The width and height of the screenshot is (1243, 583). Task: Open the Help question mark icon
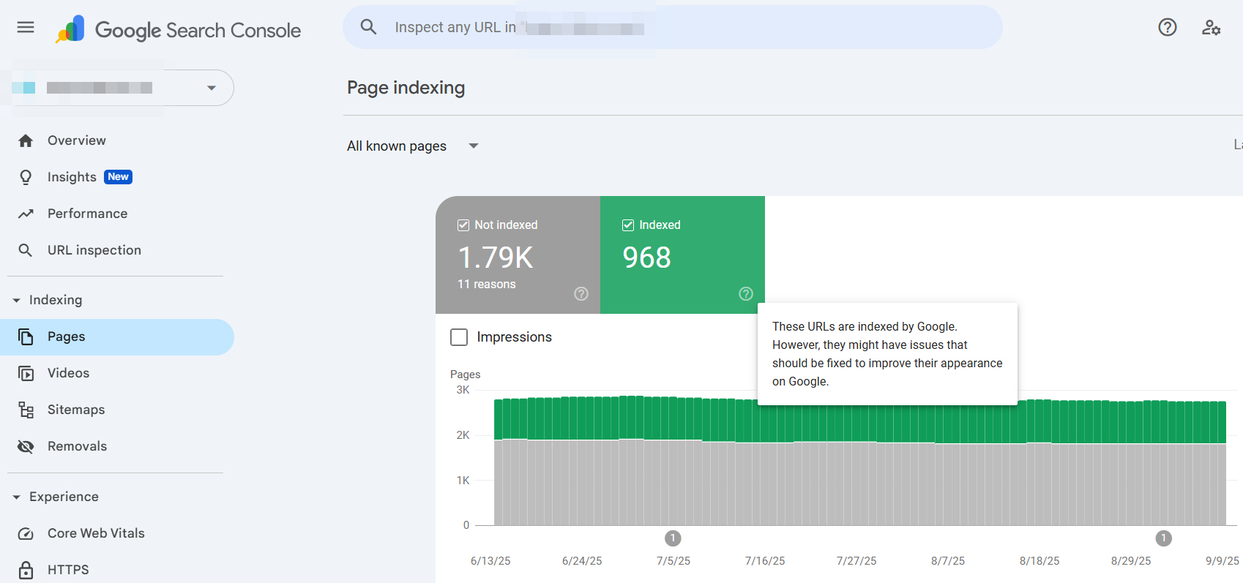tap(1167, 28)
